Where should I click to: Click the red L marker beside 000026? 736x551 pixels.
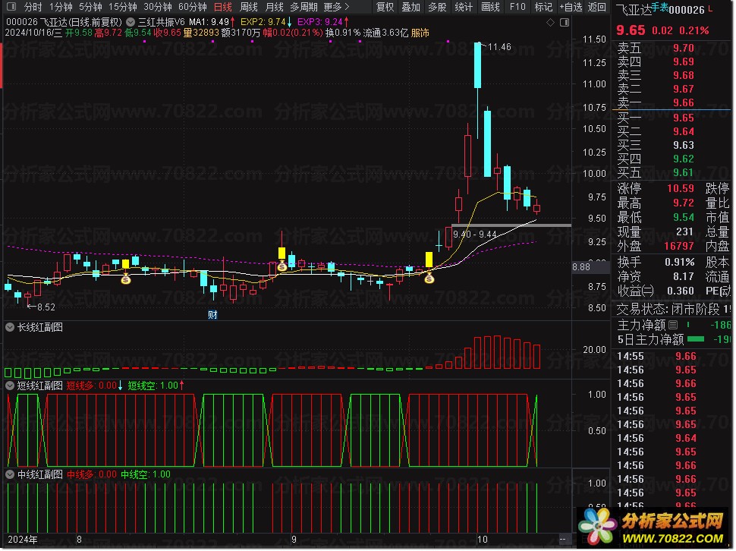click(709, 8)
